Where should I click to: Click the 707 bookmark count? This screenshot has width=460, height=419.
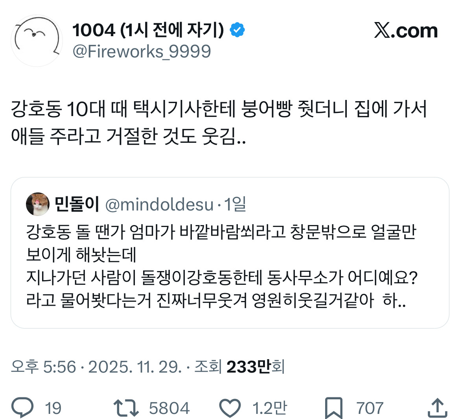point(370,408)
